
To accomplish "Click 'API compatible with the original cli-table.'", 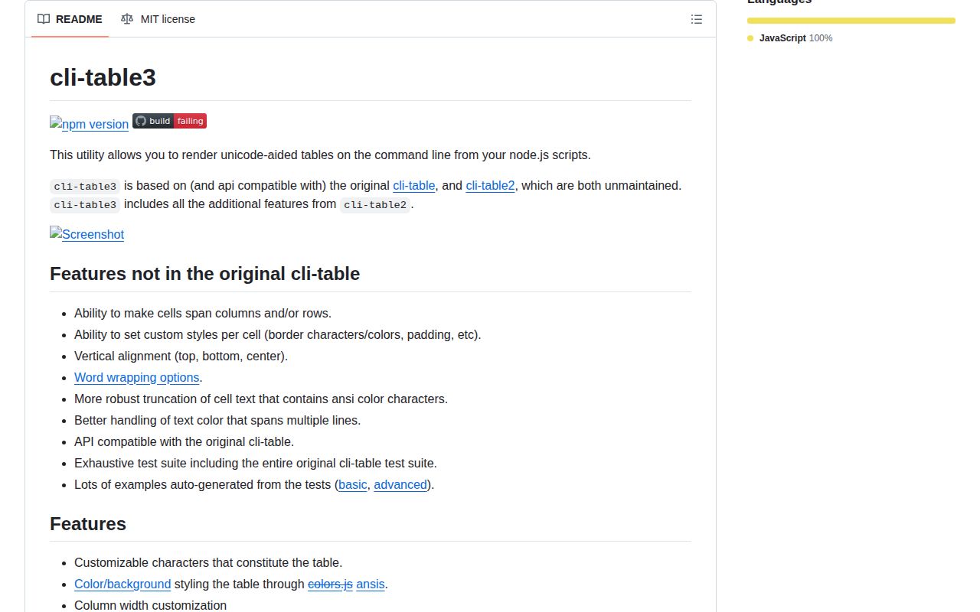I will tap(184, 441).
